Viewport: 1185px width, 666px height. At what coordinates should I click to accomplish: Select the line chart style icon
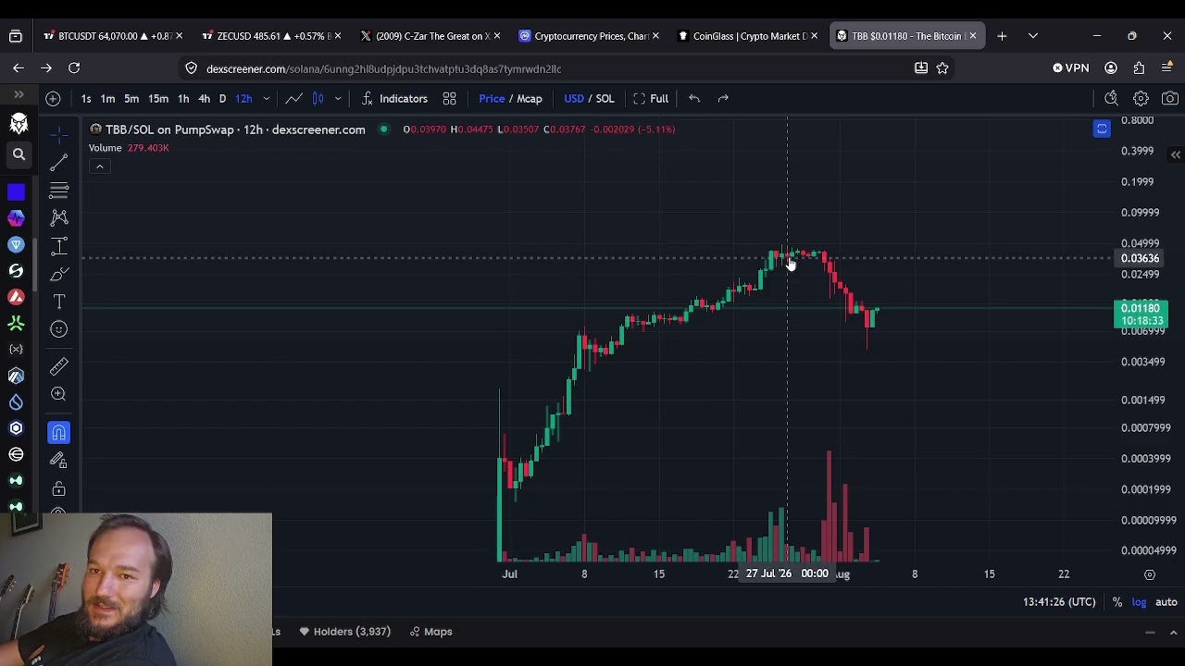point(293,98)
